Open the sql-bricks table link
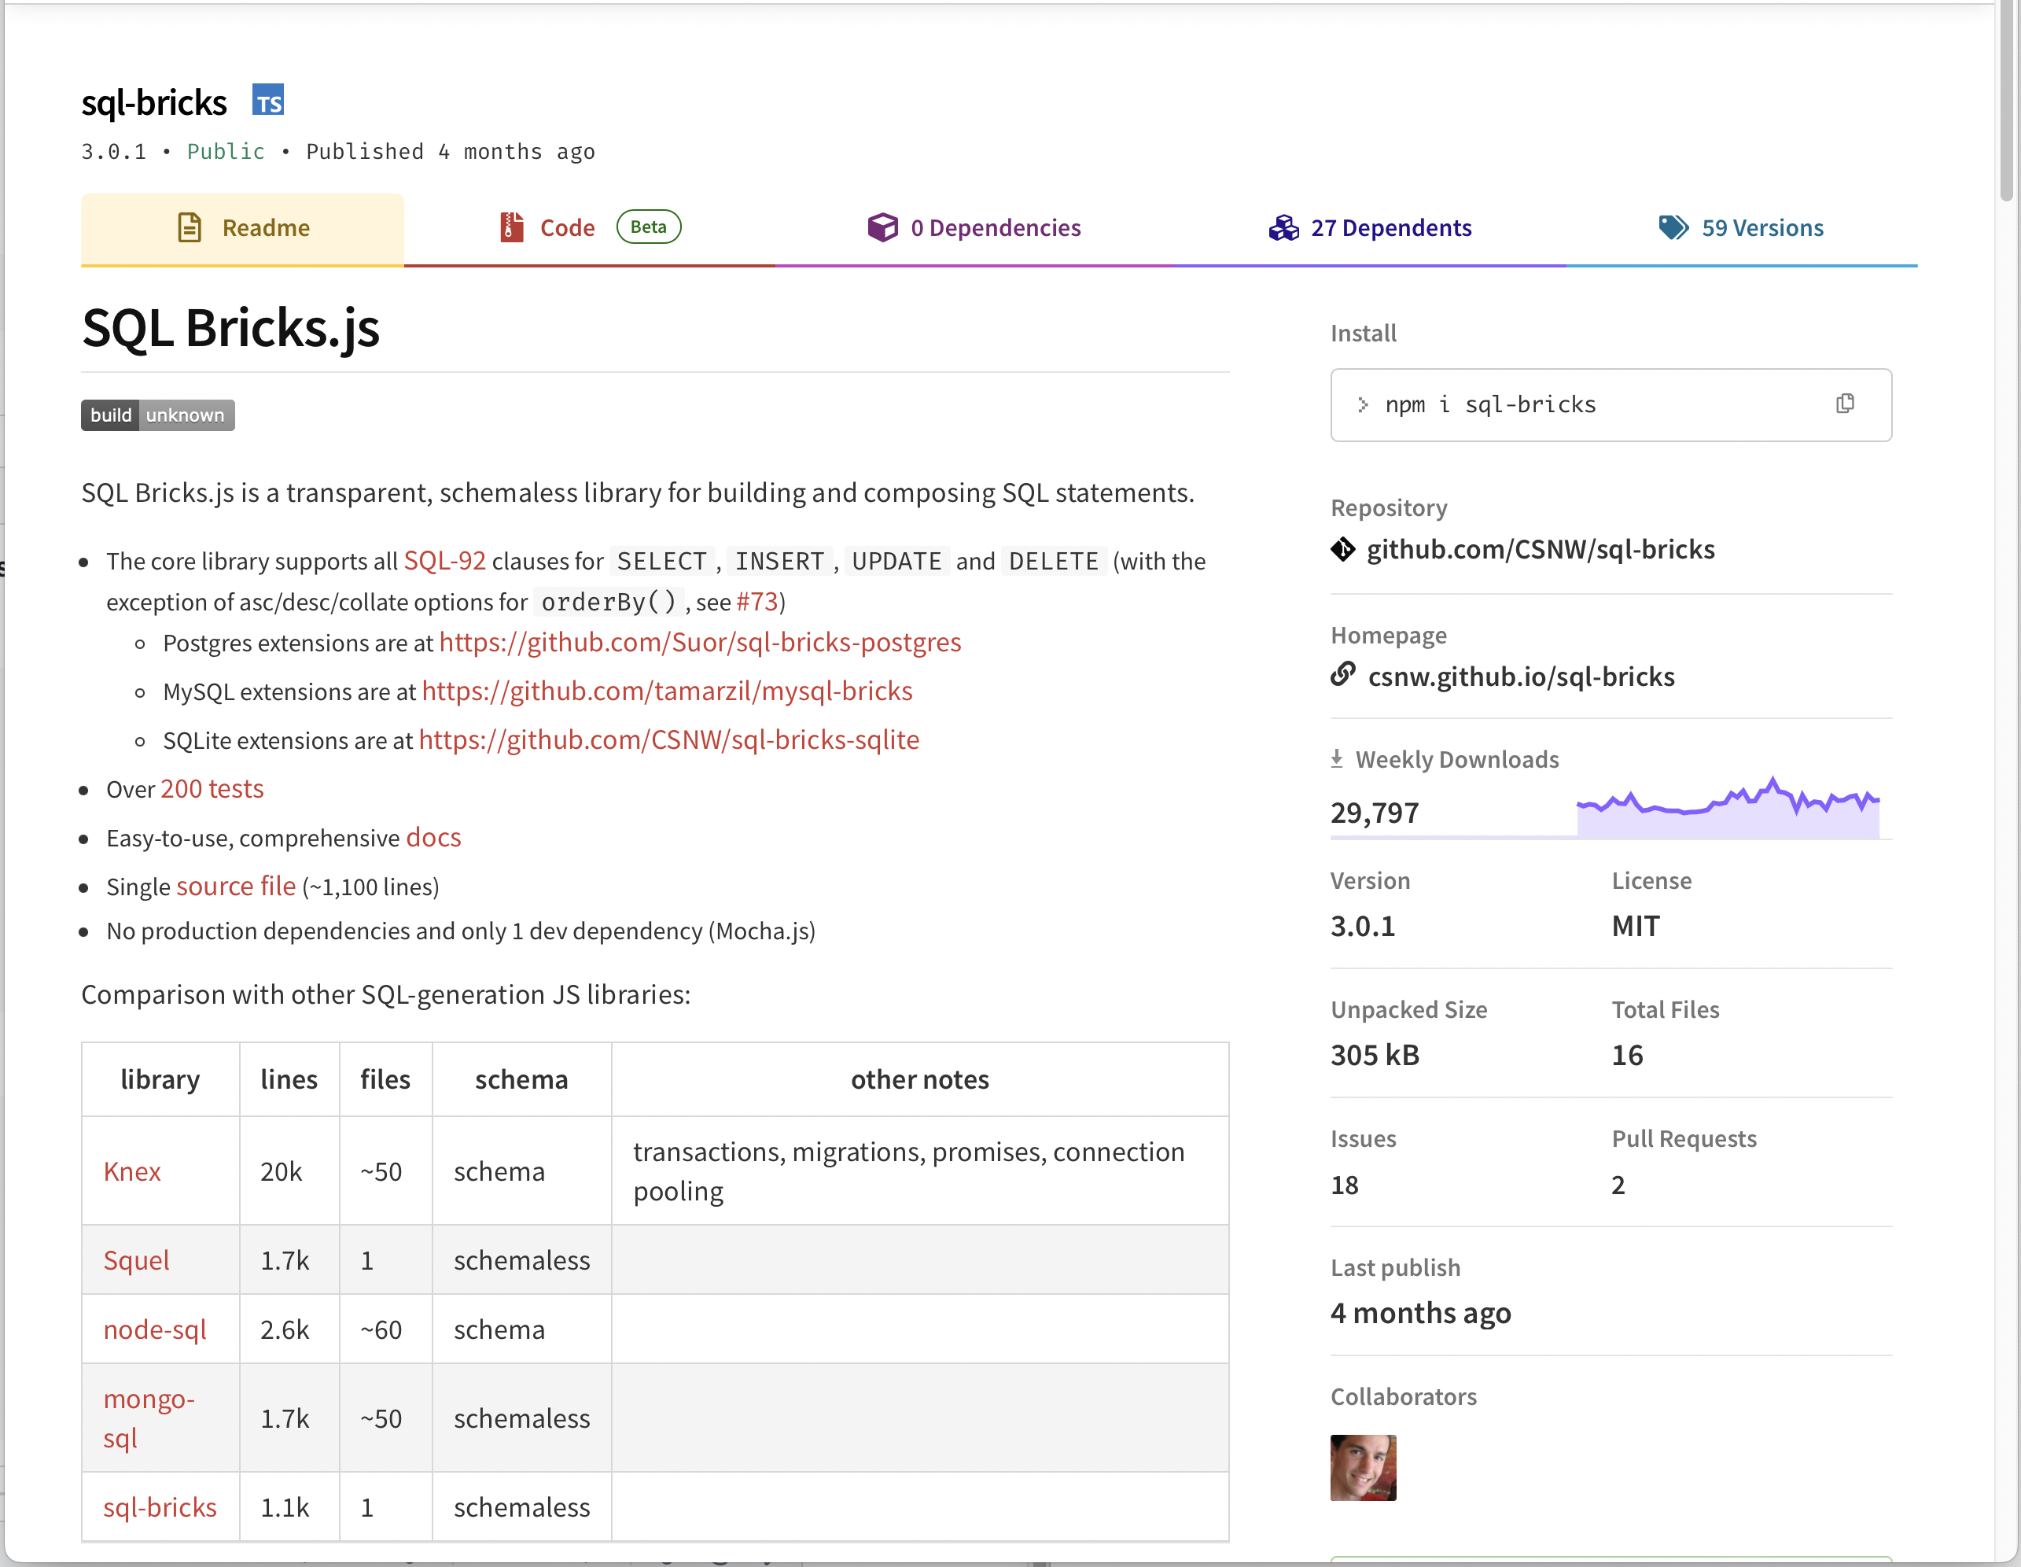The image size is (2021, 1567). 160,1508
